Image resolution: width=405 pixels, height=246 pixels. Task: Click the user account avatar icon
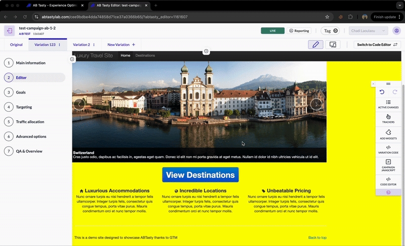click(x=396, y=31)
